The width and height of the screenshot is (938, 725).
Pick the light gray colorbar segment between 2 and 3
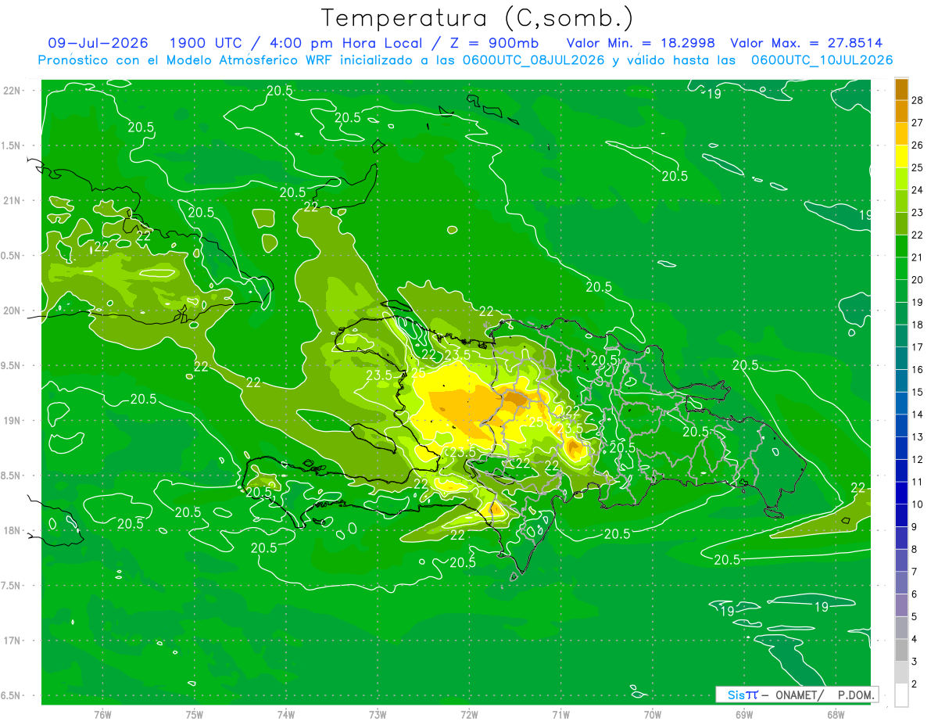click(901, 673)
